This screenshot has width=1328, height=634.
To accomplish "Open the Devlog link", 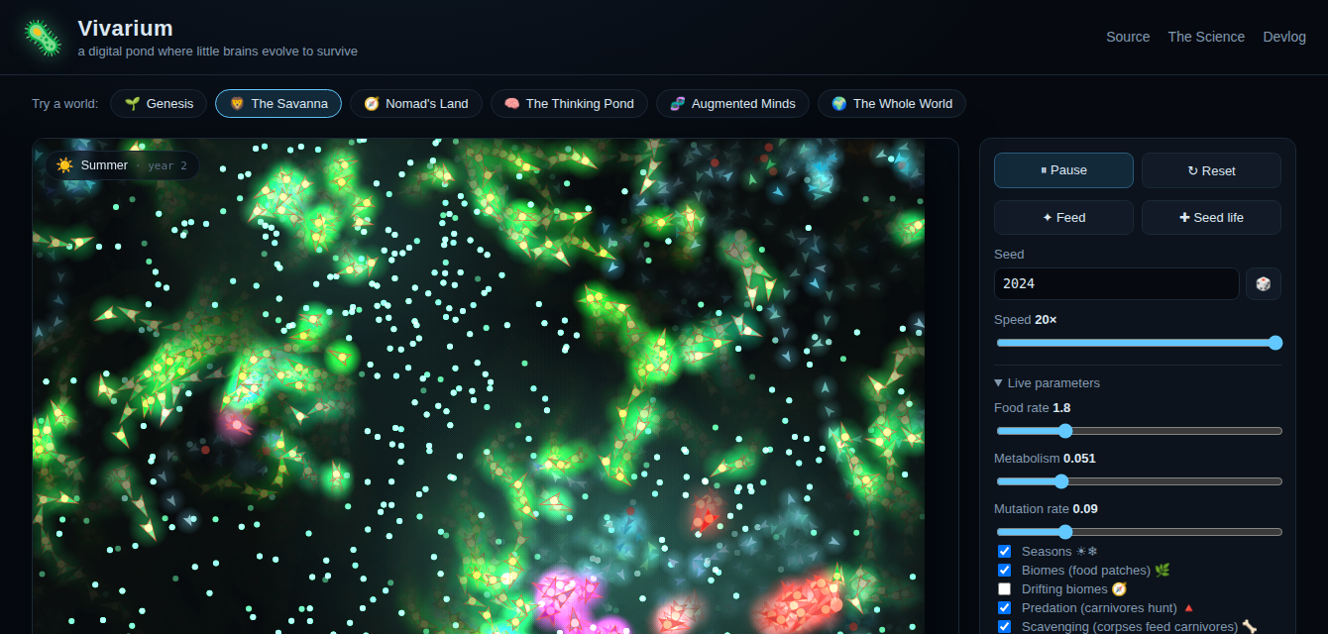I will click(1284, 37).
